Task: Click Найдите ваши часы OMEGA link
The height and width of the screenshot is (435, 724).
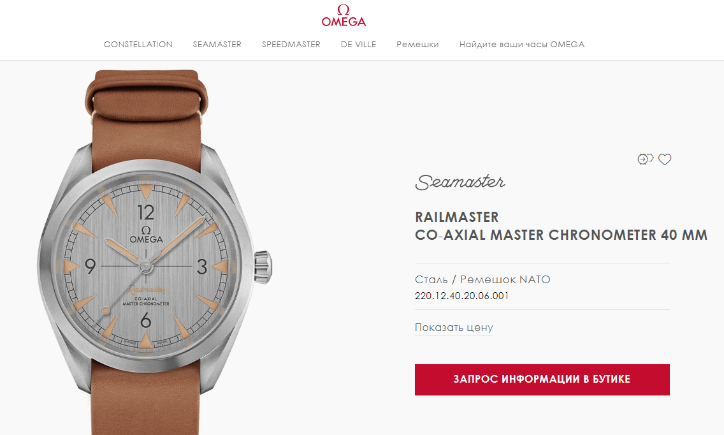Action: (x=522, y=45)
